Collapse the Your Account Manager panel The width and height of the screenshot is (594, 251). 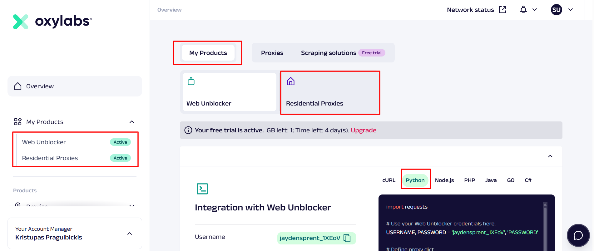(130, 234)
